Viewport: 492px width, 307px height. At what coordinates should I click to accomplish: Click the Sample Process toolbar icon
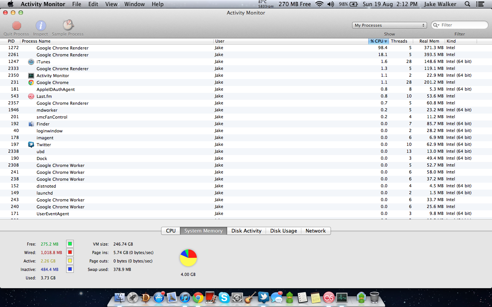(x=68, y=25)
